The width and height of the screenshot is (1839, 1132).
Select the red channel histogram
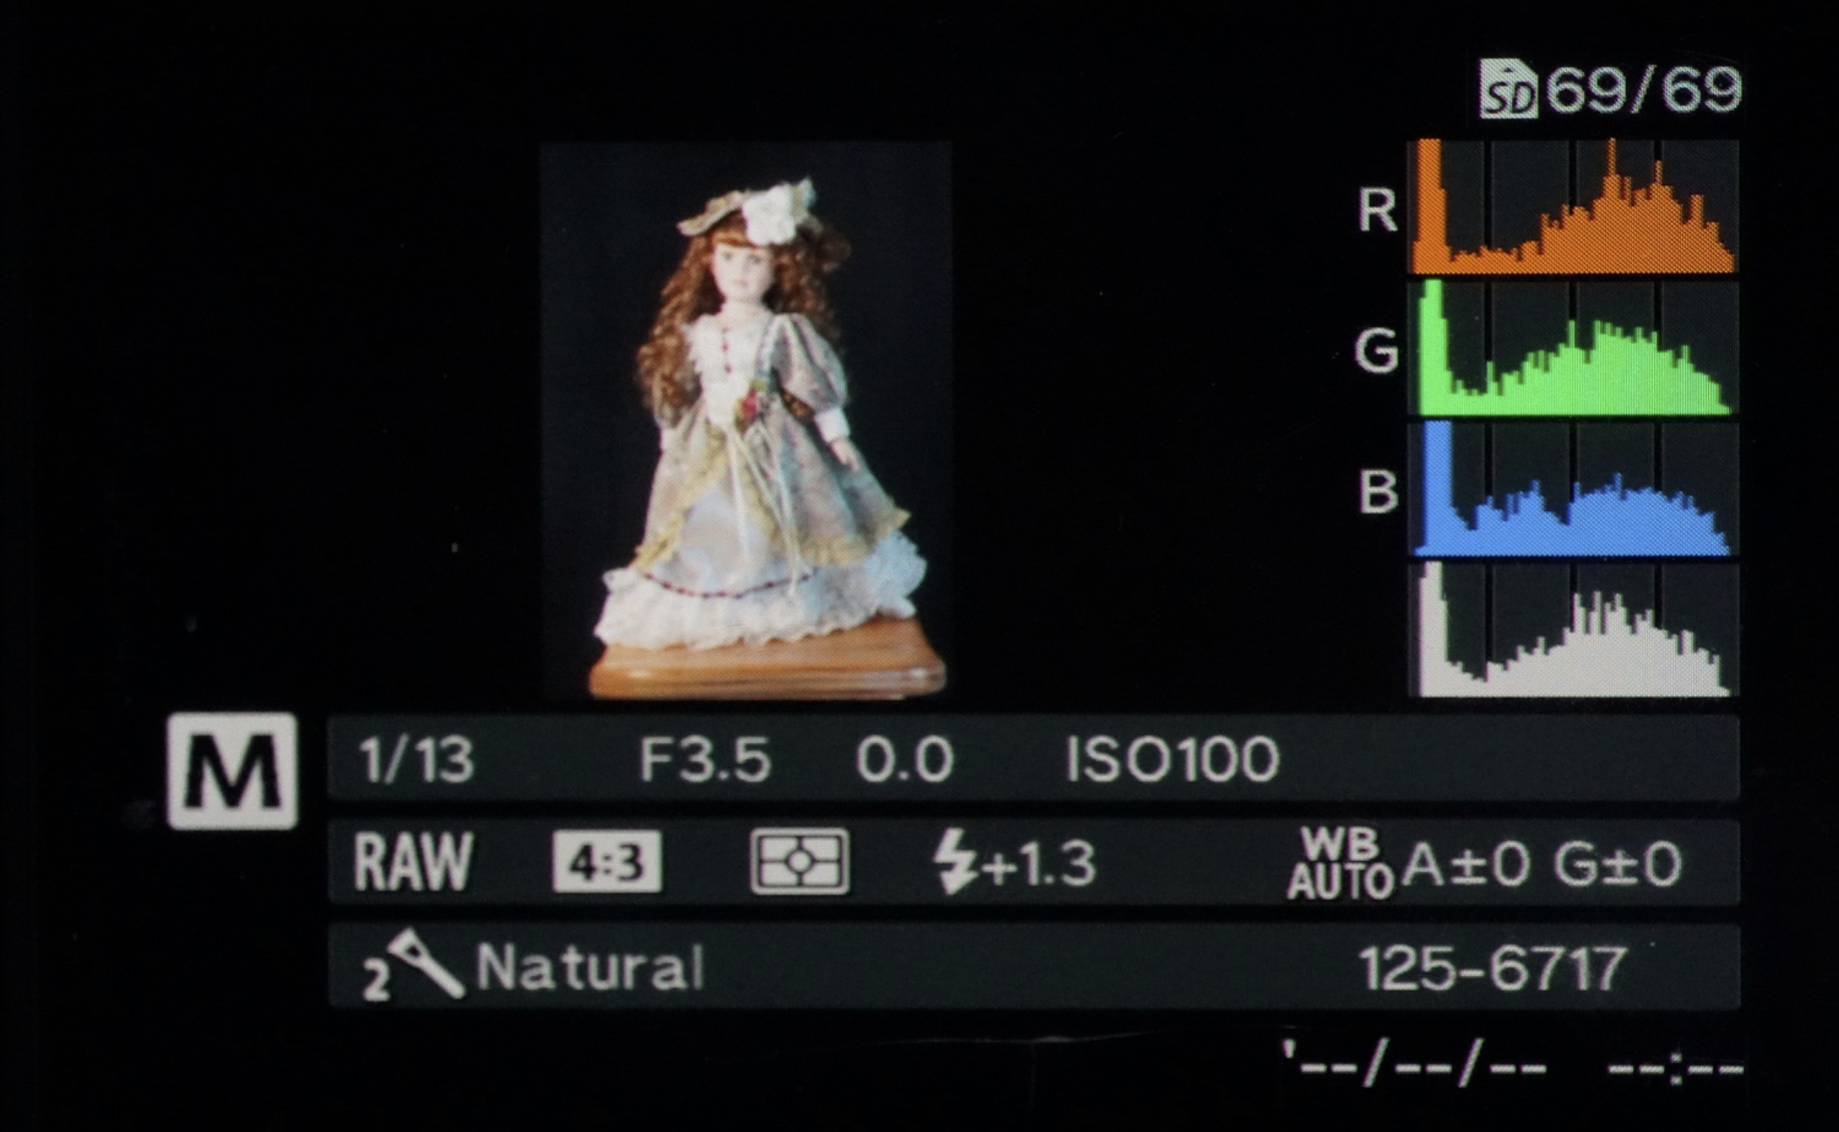tap(1572, 208)
